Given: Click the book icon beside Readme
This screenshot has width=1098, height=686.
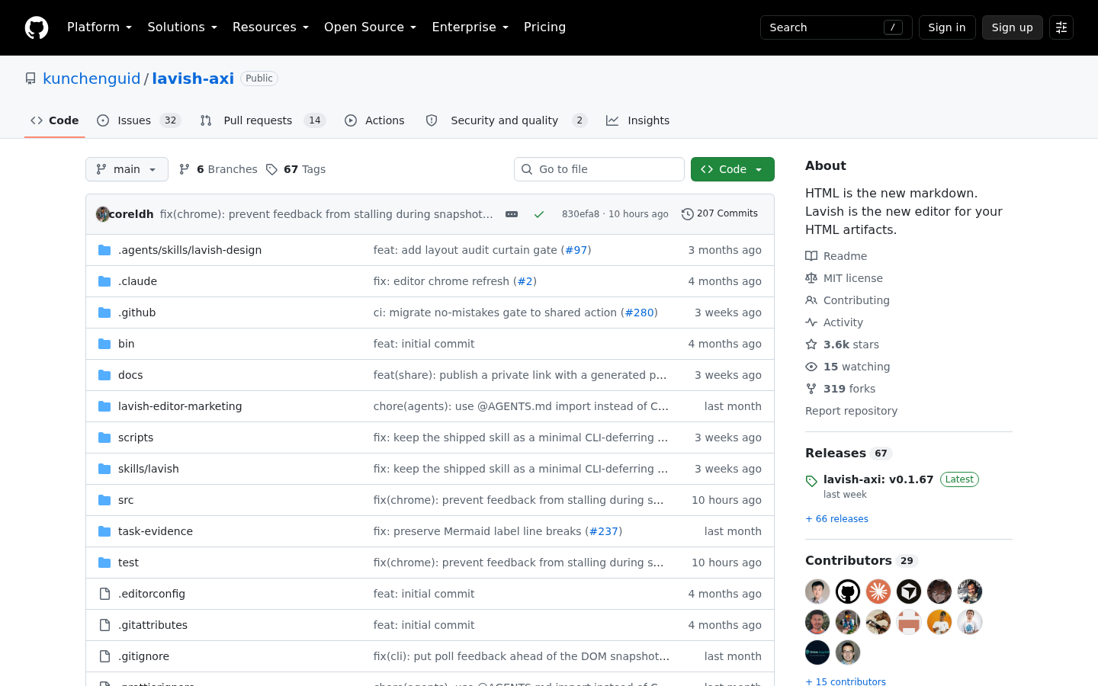Looking at the screenshot, I should 811,256.
